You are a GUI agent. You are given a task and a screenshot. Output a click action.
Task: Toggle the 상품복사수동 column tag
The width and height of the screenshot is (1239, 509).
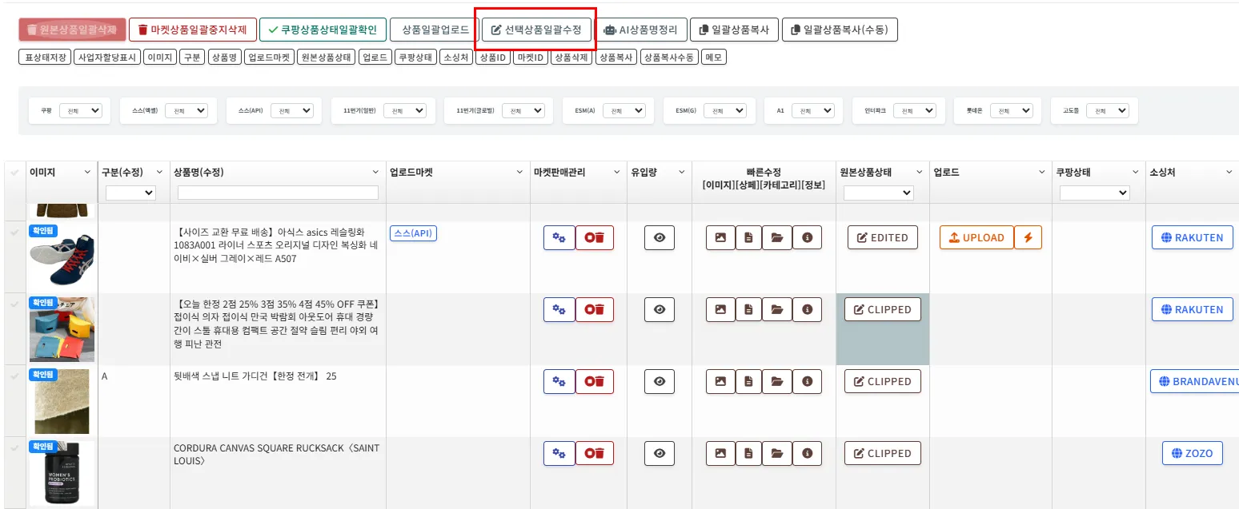coord(669,58)
